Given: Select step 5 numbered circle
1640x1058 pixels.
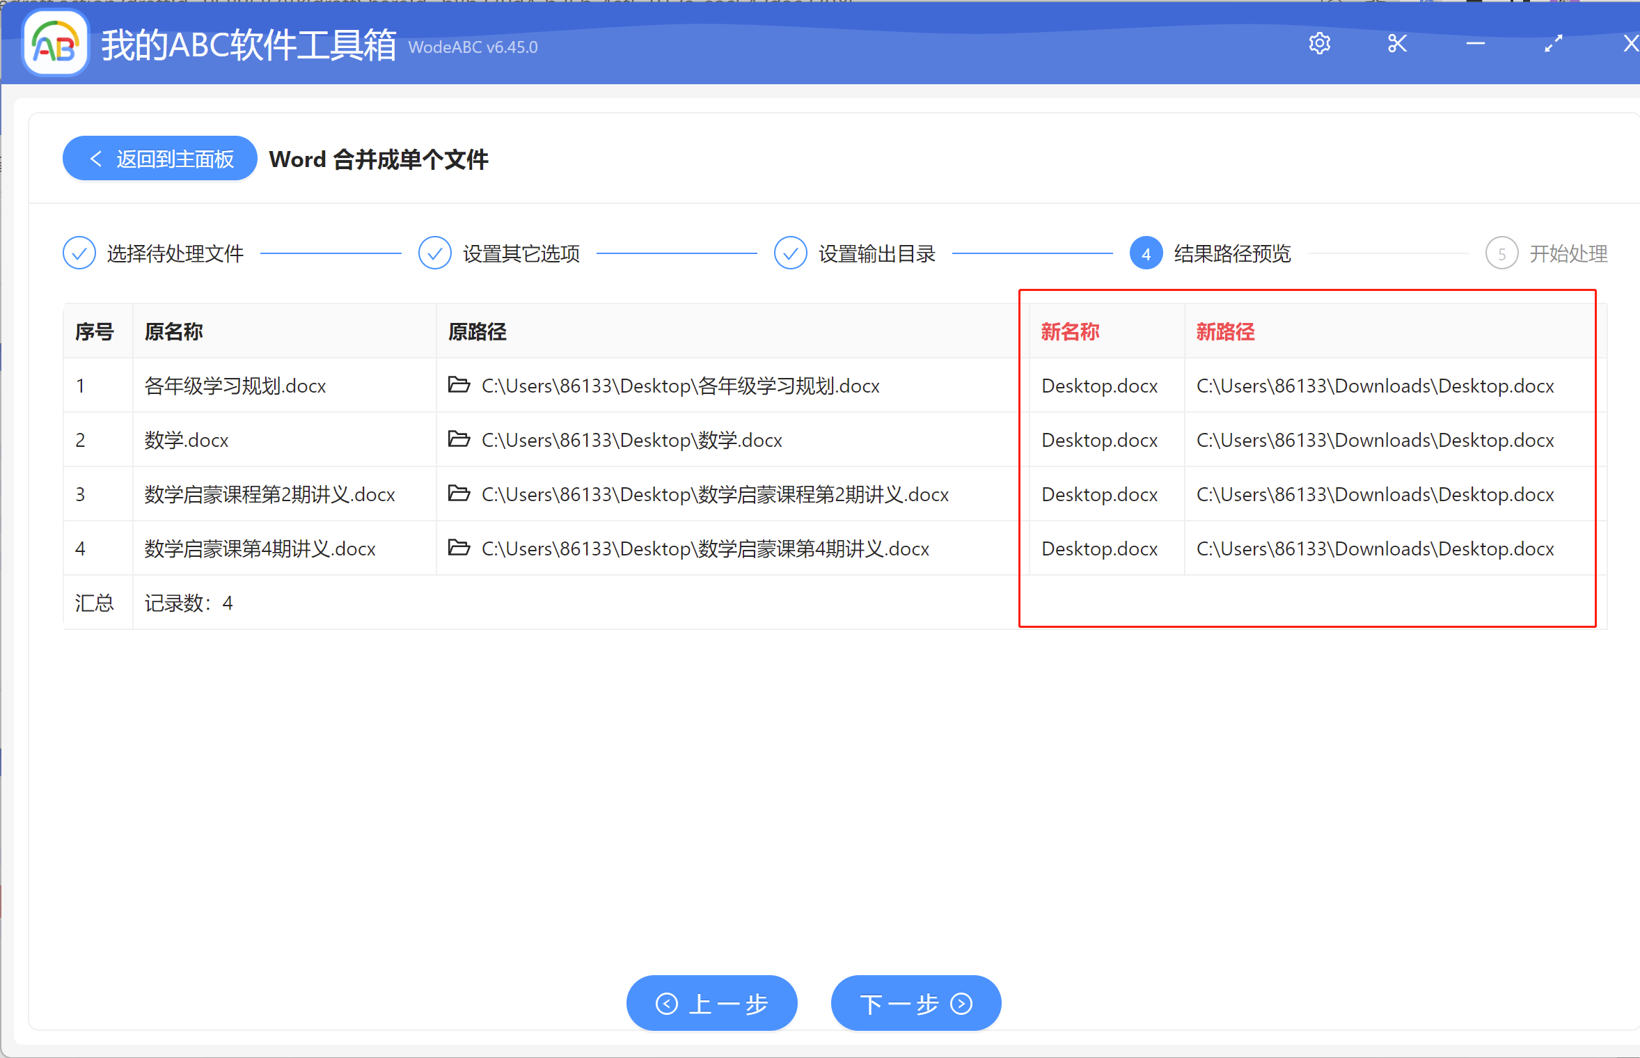Looking at the screenshot, I should (x=1502, y=253).
